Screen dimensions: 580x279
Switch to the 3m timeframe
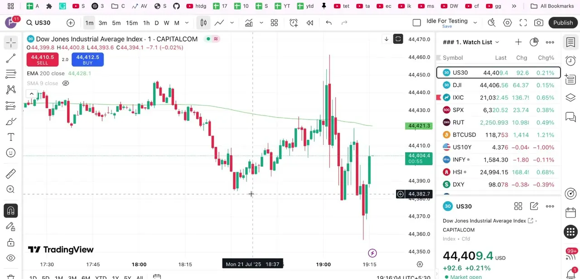pos(103,23)
